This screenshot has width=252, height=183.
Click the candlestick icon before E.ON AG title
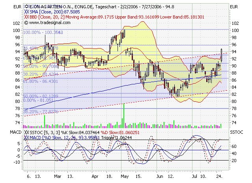coord(27,7)
